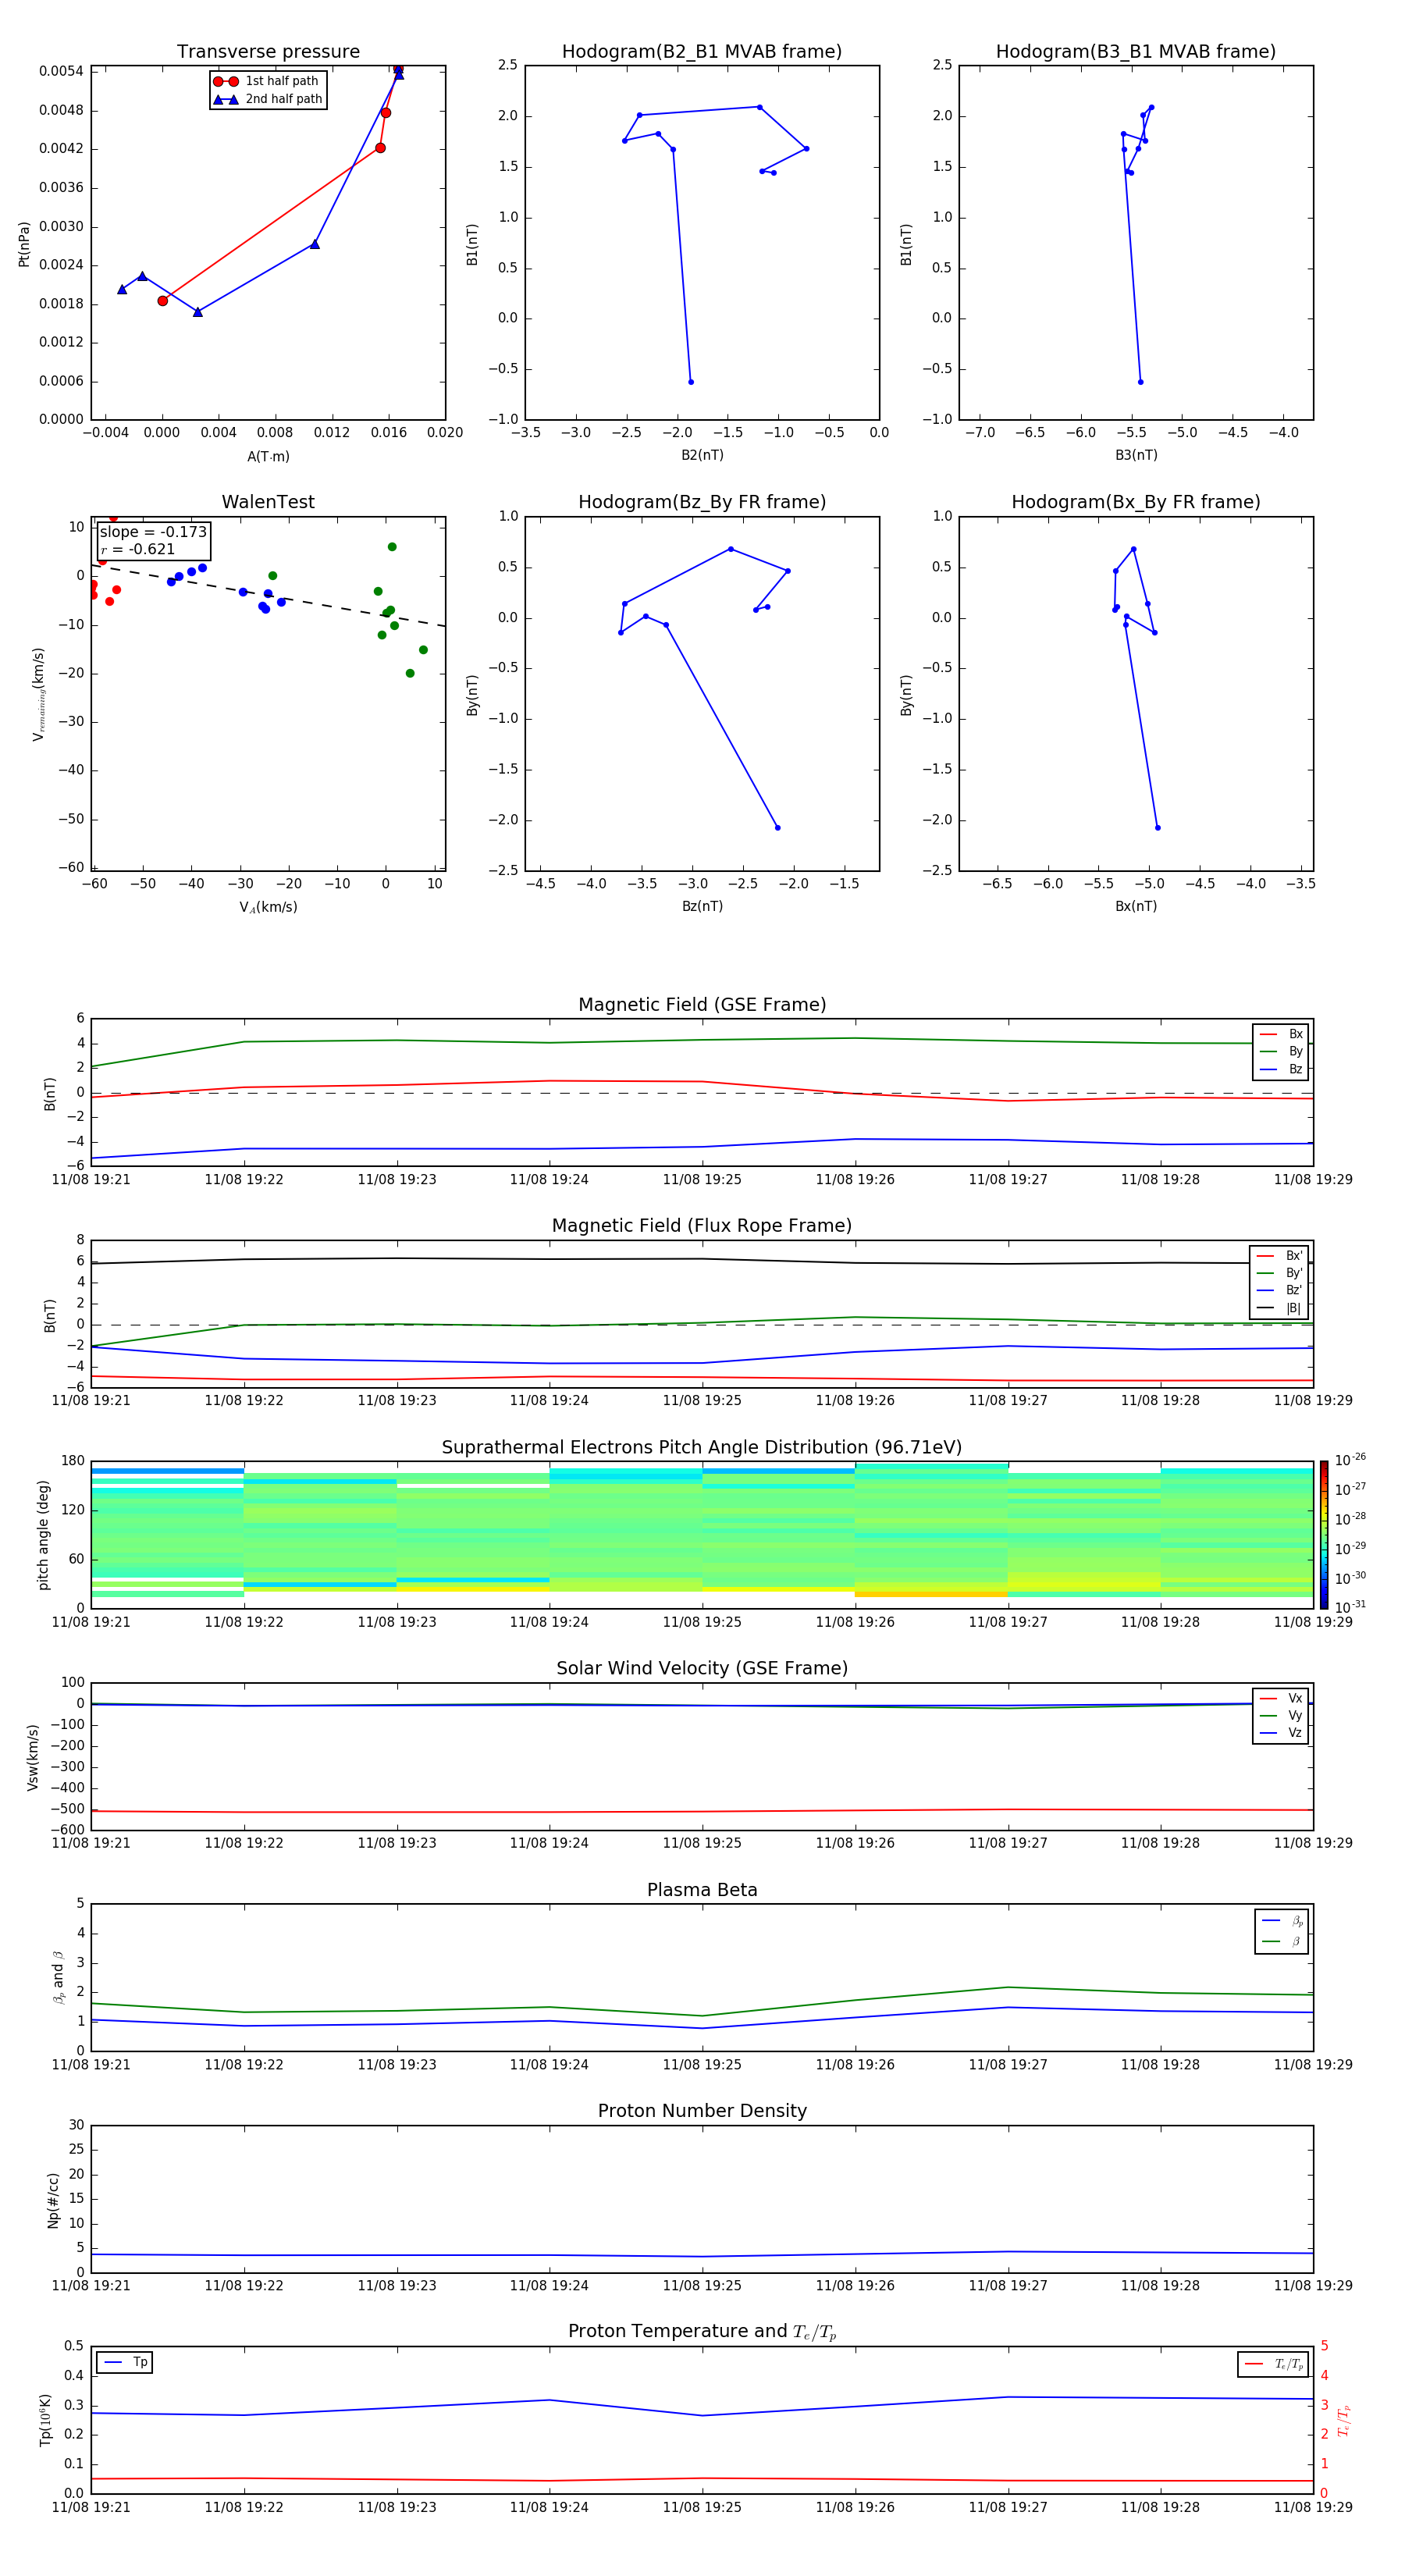Select 'Vz' in solar wind legend

(x=1281, y=1732)
